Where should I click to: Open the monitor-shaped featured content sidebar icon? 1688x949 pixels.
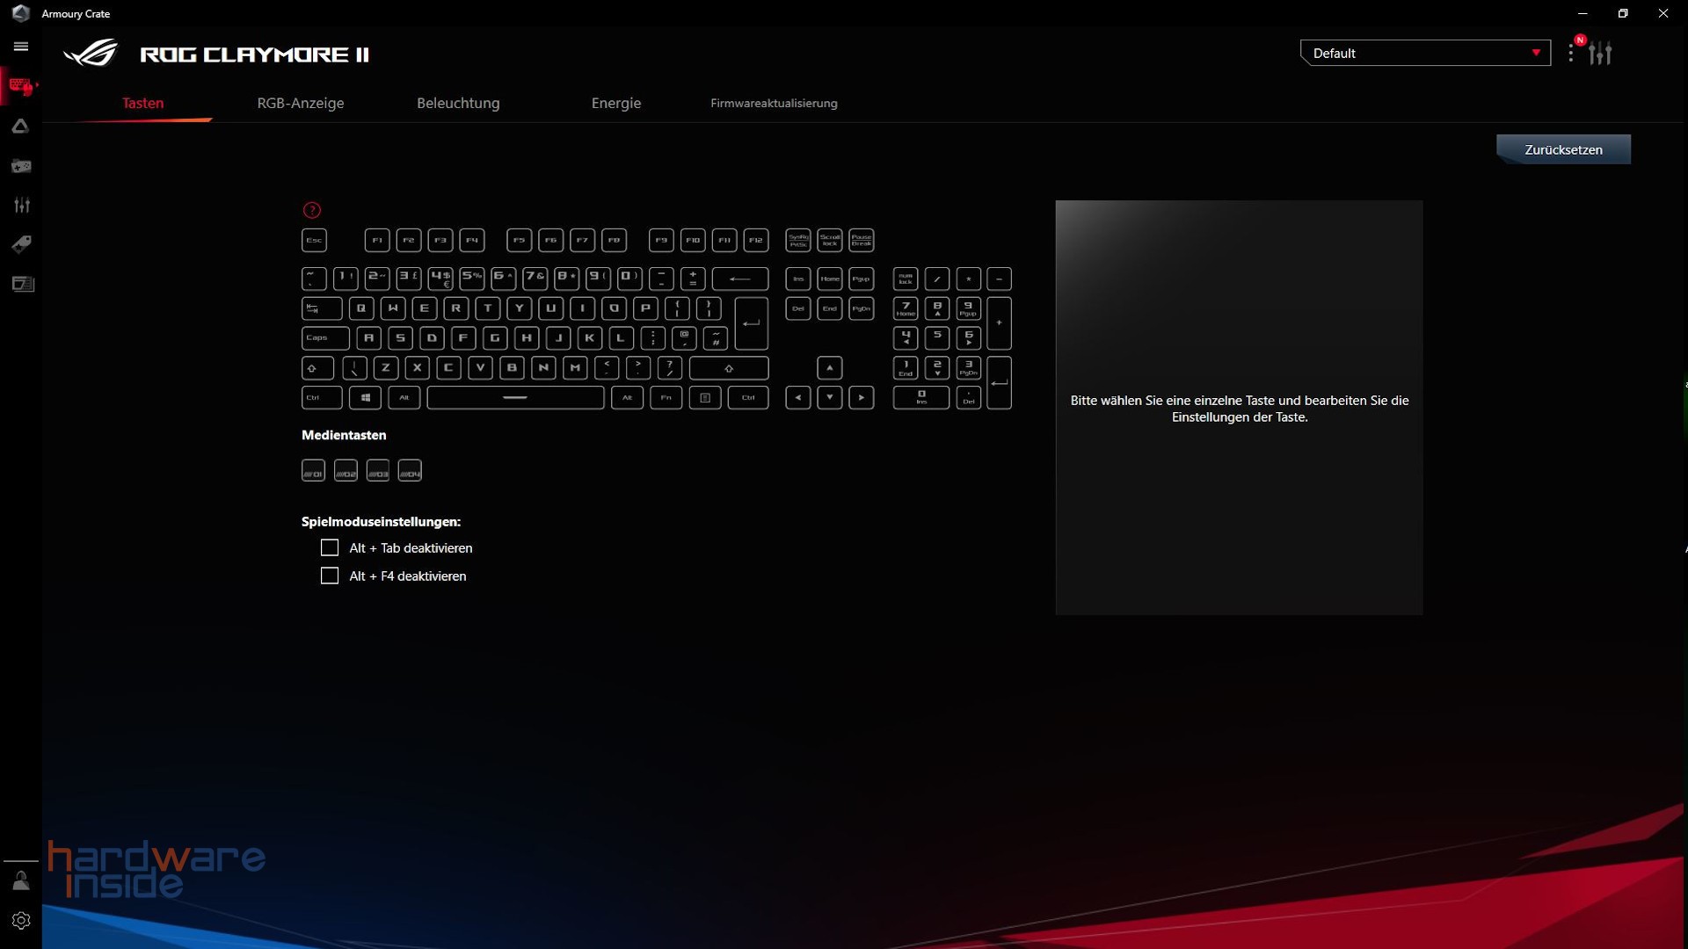tap(21, 284)
